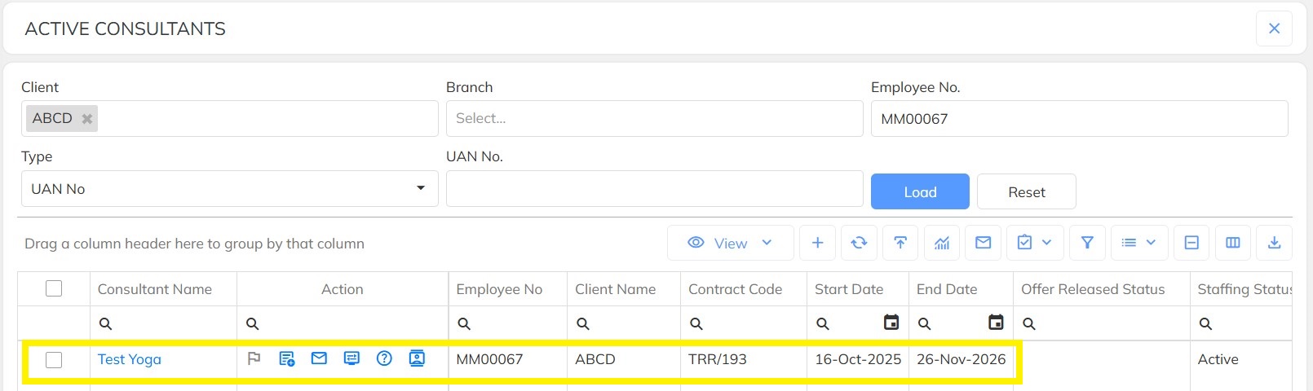Click the profile card icon in Action column
The width and height of the screenshot is (1313, 391).
pyautogui.click(x=417, y=358)
